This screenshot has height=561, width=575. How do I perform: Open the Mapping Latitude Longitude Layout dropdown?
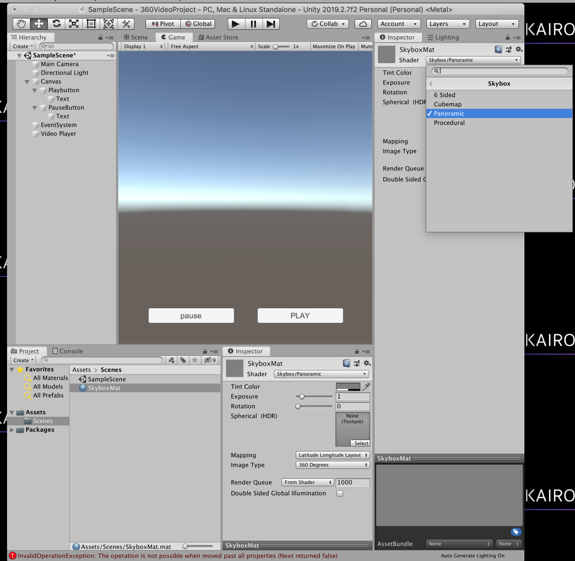click(x=332, y=455)
